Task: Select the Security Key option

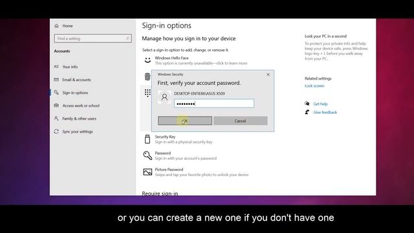Action: (184, 139)
